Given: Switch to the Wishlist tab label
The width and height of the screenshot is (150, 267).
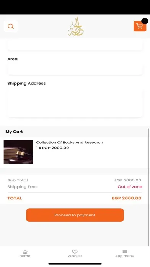Looking at the screenshot, I should pyautogui.click(x=75, y=256).
